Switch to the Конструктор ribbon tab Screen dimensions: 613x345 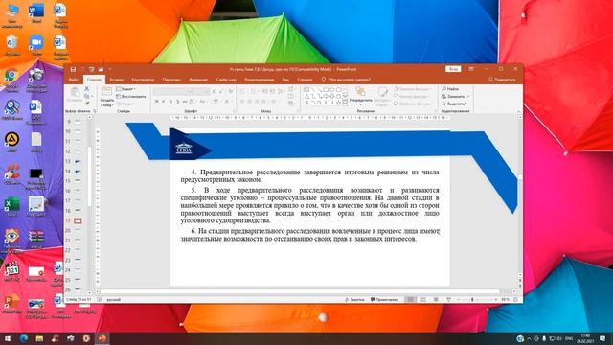(143, 80)
